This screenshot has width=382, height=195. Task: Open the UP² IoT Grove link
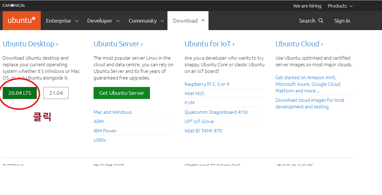pos(199,121)
